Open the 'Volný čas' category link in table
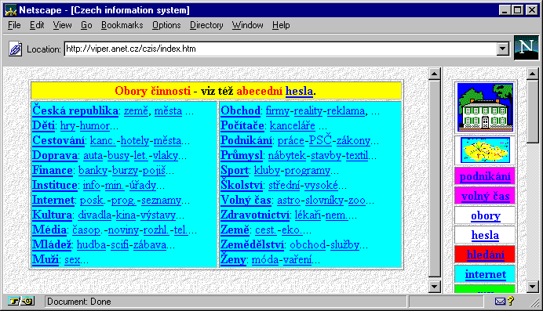543x311 pixels. pyautogui.click(x=246, y=200)
